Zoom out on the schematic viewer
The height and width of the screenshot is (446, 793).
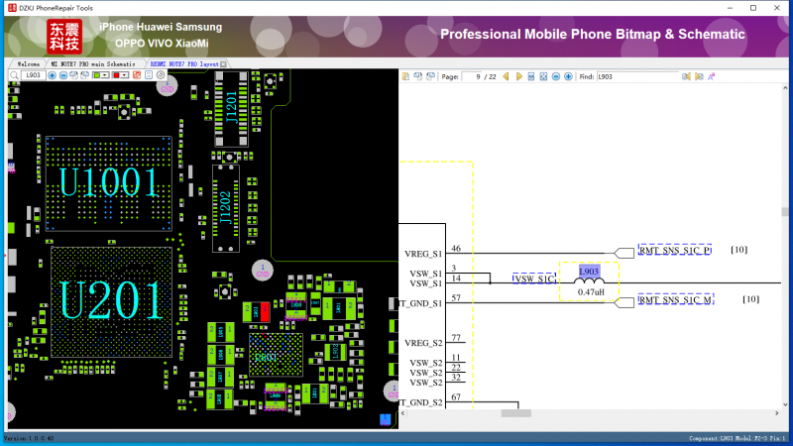[556, 76]
